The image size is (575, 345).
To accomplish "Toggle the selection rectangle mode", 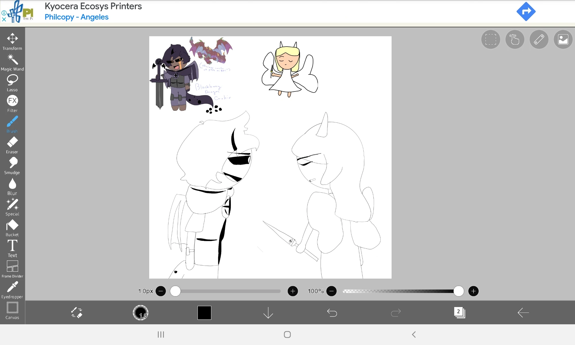I will click(490, 39).
